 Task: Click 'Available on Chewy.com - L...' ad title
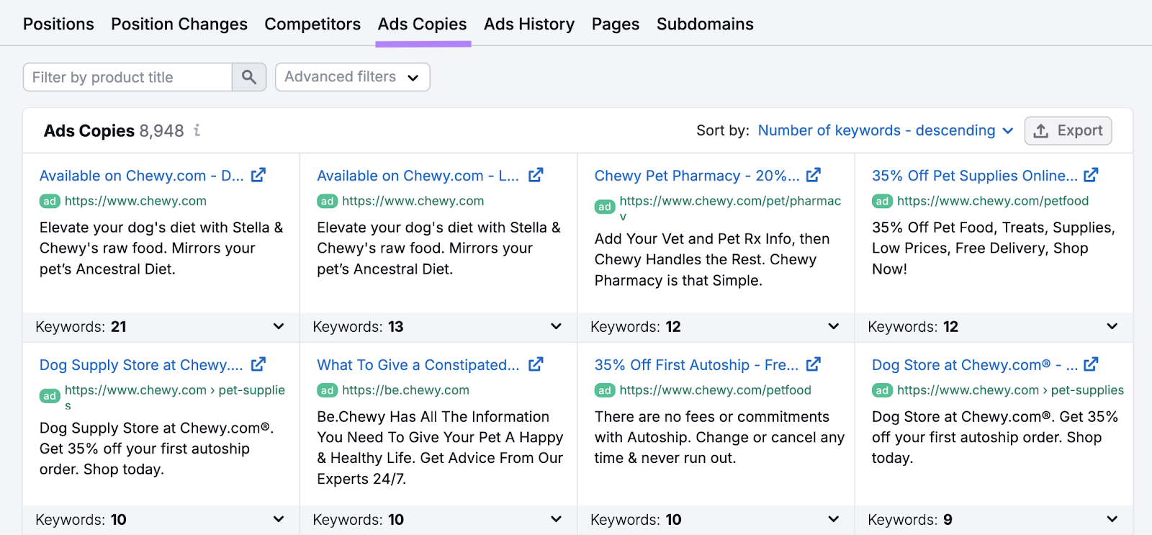click(418, 176)
